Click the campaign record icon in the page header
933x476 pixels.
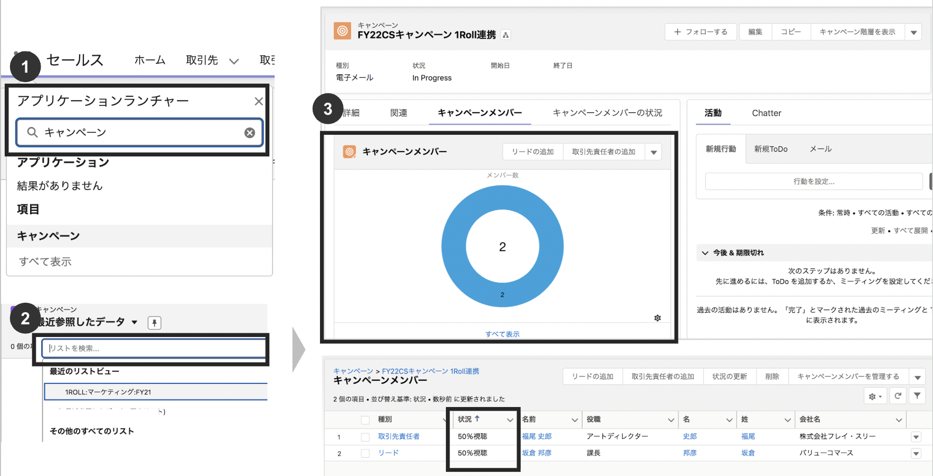pyautogui.click(x=343, y=31)
